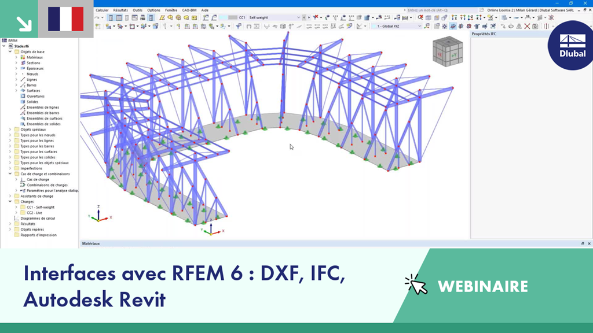Viewport: 593px width, 333px height.
Task: Select Rapports d'impression item
Action: pyautogui.click(x=39, y=235)
